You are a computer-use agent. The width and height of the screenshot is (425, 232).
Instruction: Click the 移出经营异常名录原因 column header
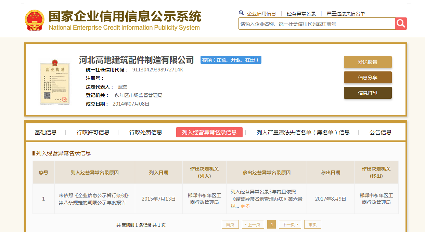pos(267,173)
